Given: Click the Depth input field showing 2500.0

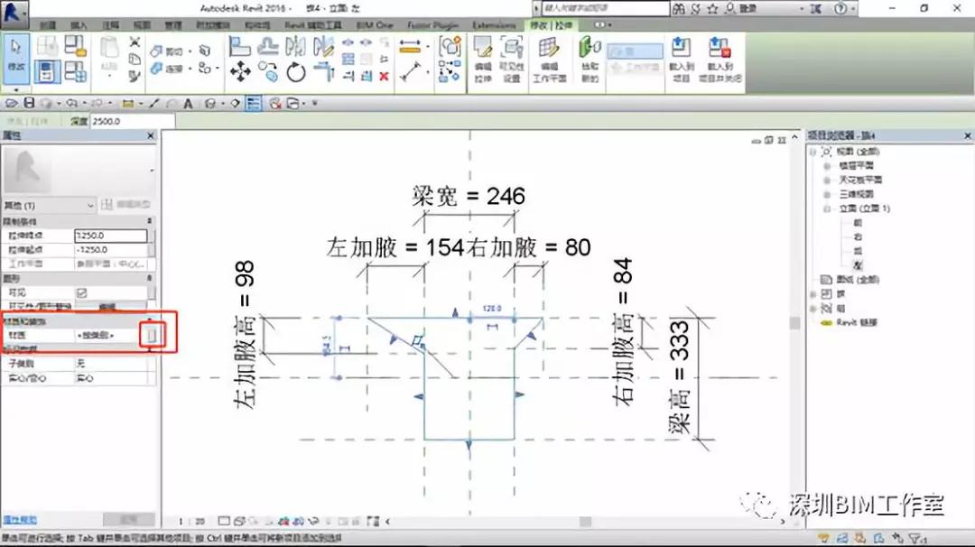Looking at the screenshot, I should click(x=132, y=121).
